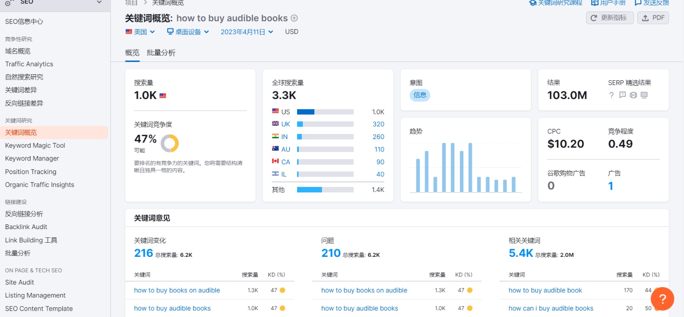Switch to the 批量分析 tab beside 概览

pyautogui.click(x=161, y=52)
